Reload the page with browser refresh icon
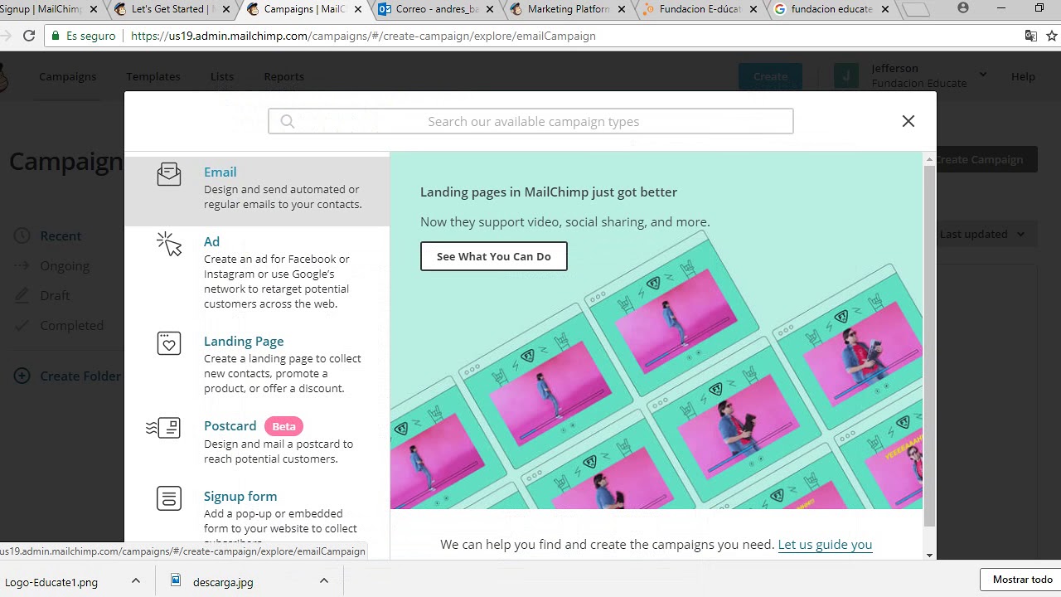This screenshot has height=597, width=1061. 29,36
